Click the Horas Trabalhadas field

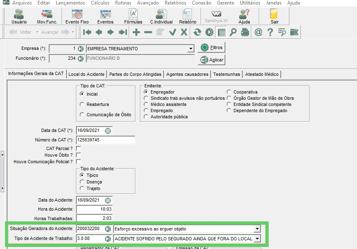pyautogui.click(x=94, y=218)
